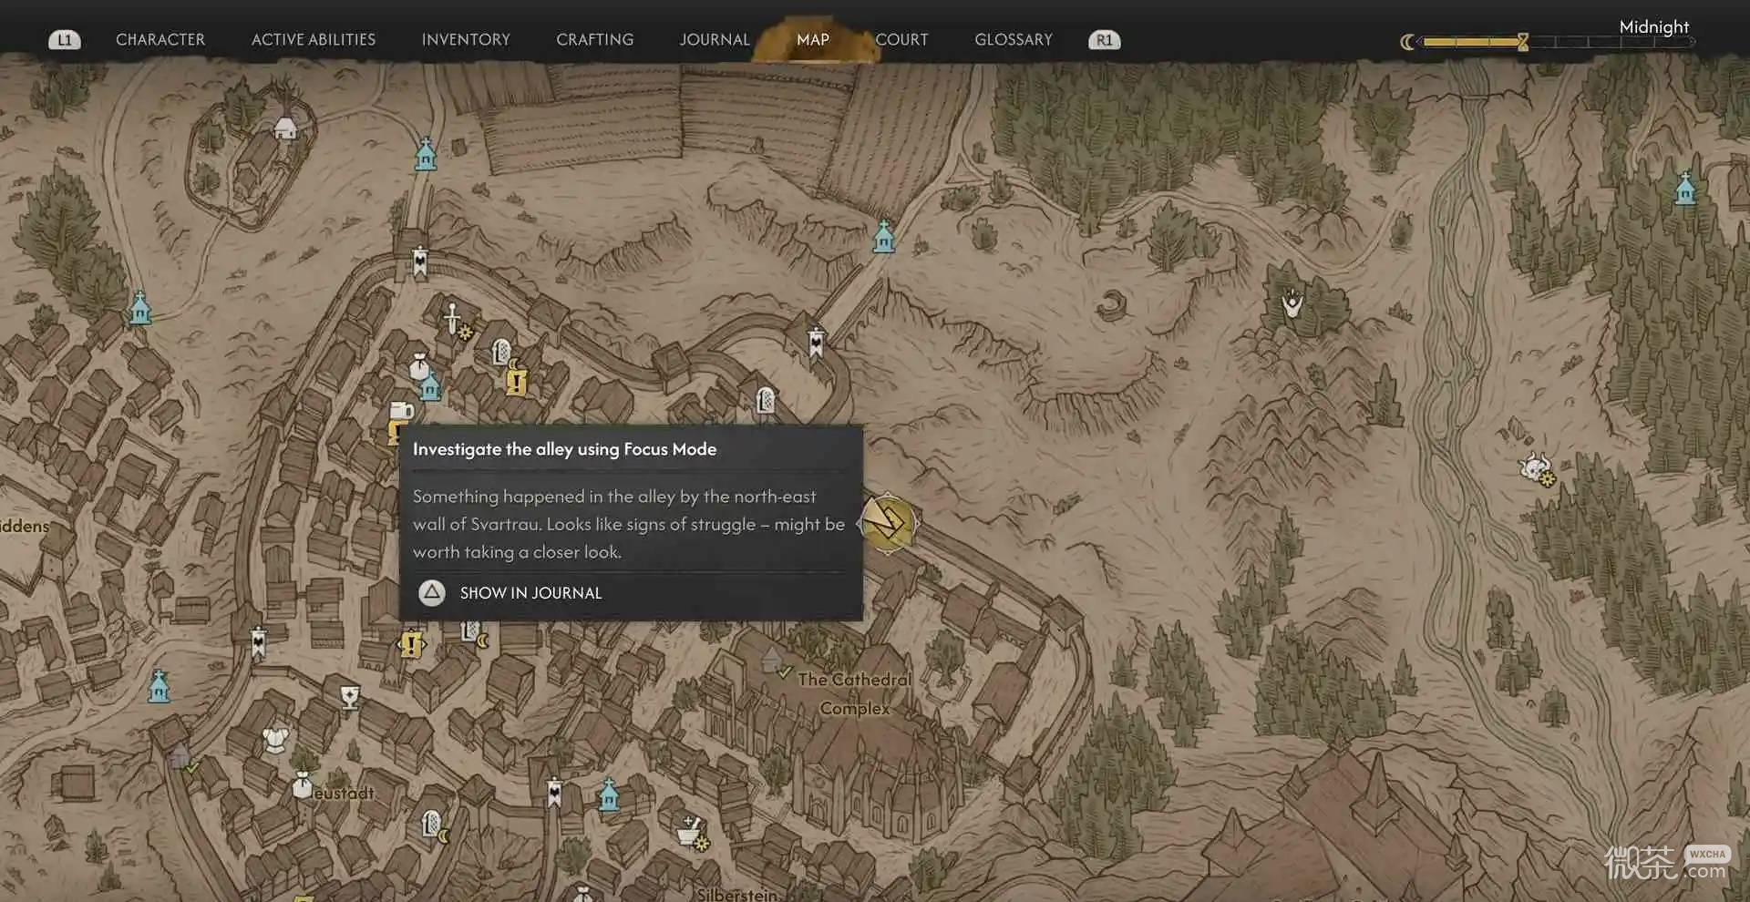Select the highlighted alley quest marker
Image resolution: width=1750 pixels, height=902 pixels.
(x=887, y=522)
